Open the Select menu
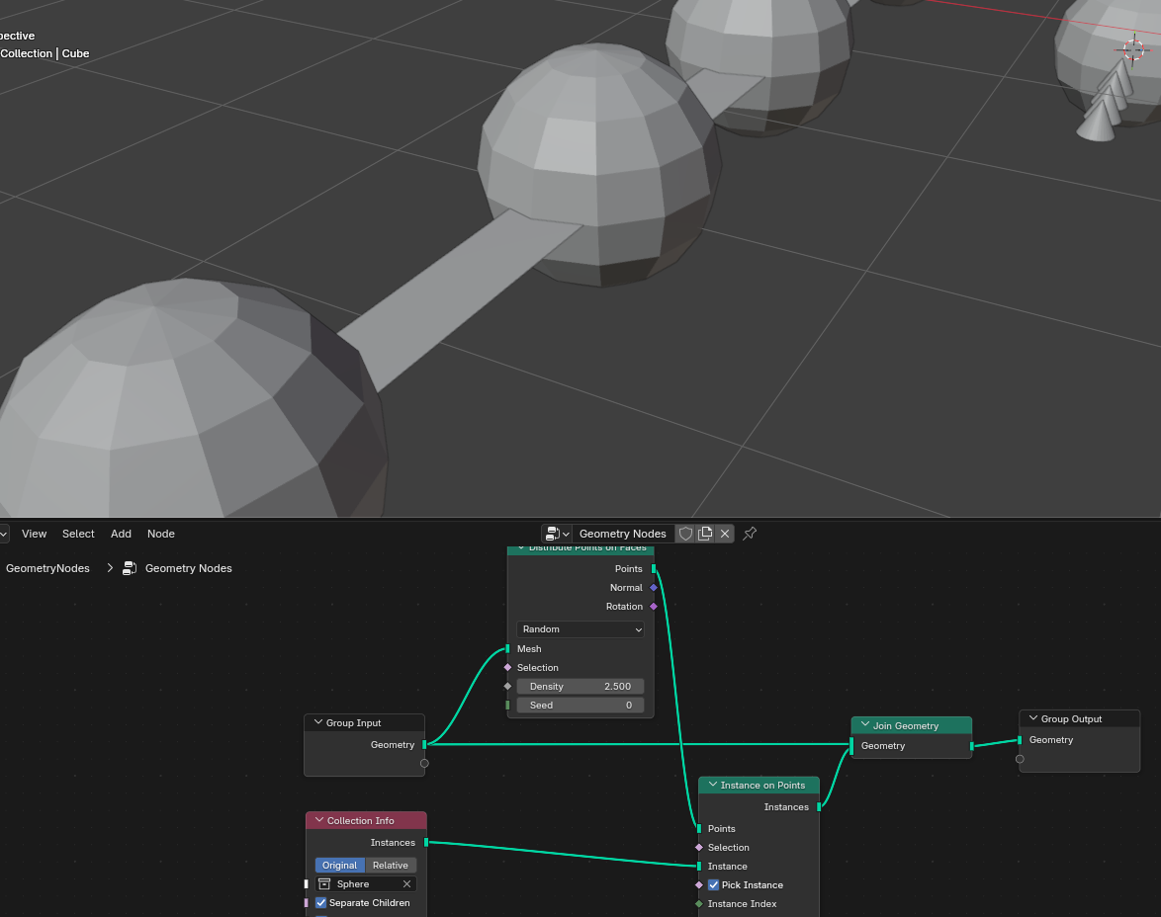1161x917 pixels. [x=78, y=534]
